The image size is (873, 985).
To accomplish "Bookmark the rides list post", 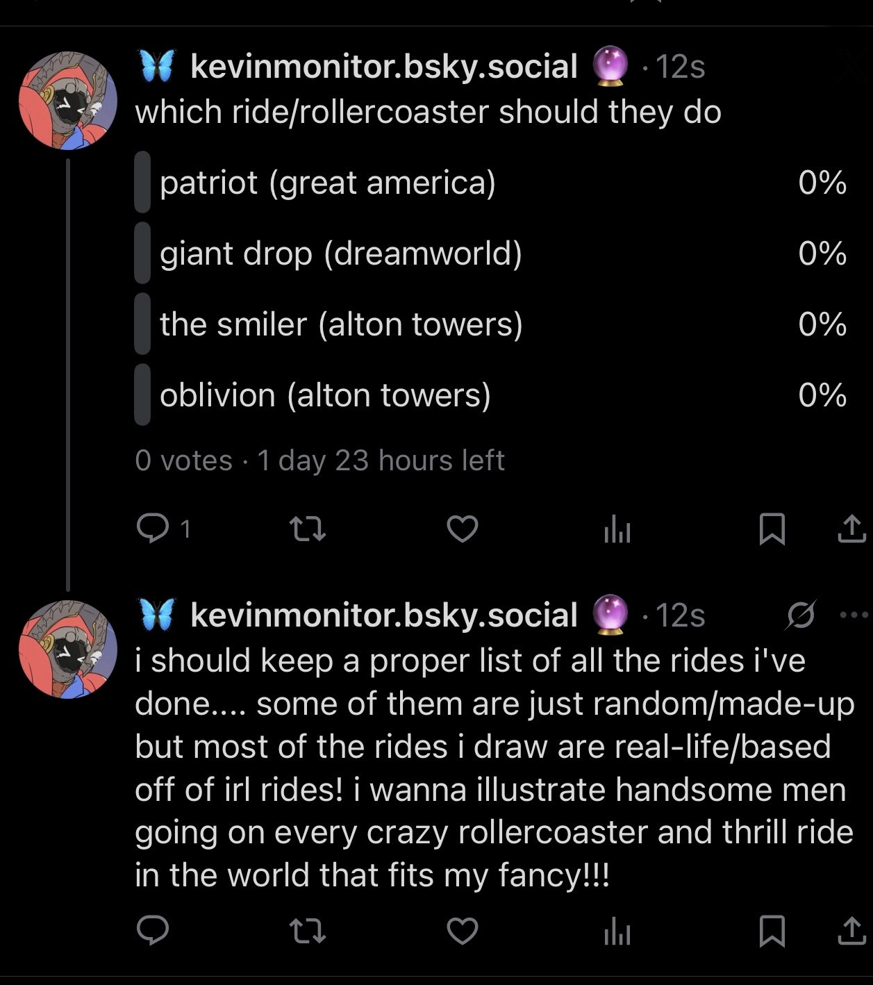I will pos(772,931).
